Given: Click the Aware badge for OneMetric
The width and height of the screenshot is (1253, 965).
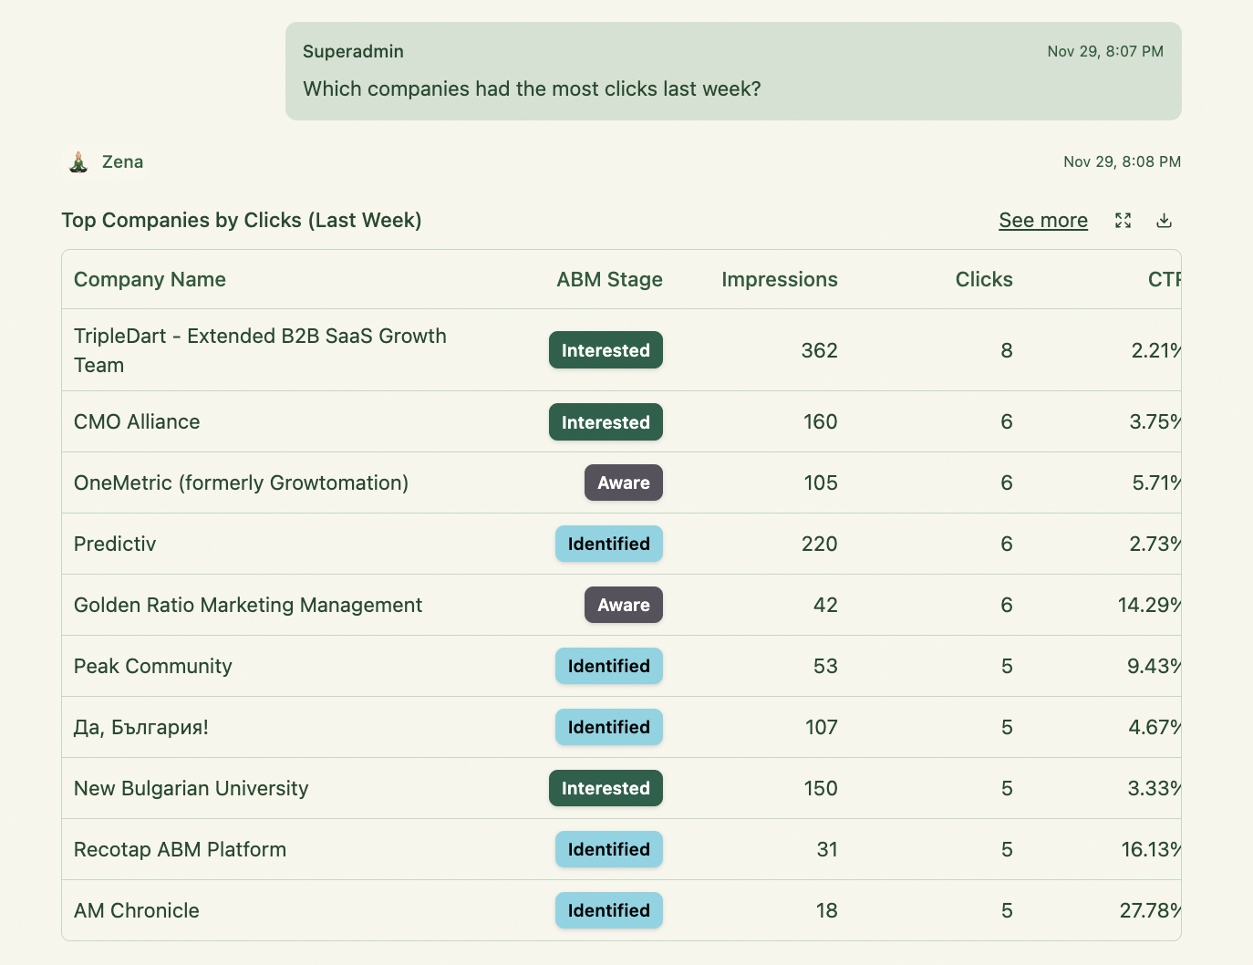Looking at the screenshot, I should click(x=623, y=482).
